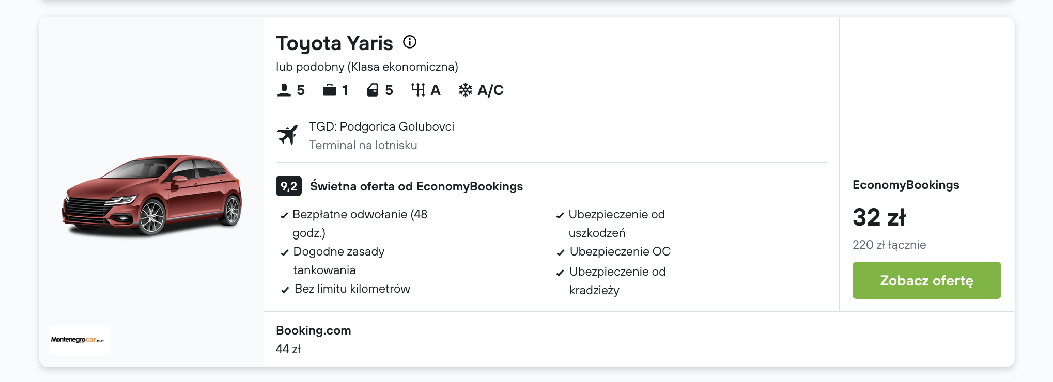Screen dimensions: 1053x382
Task: Open the info icon beside Toyota Yaris
Action: pos(410,42)
